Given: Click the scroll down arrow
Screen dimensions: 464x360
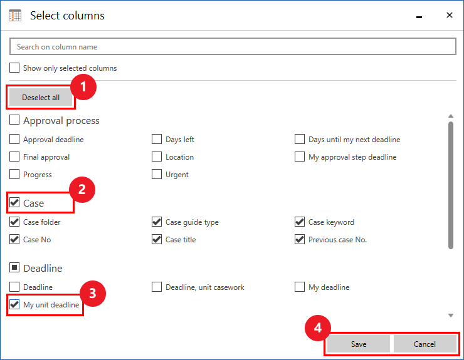Looking at the screenshot, I should pos(450,315).
